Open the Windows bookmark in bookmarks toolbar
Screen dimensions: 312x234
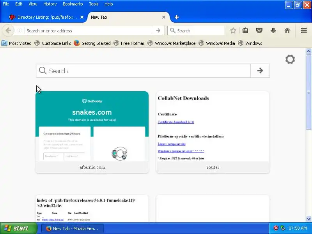[250, 43]
